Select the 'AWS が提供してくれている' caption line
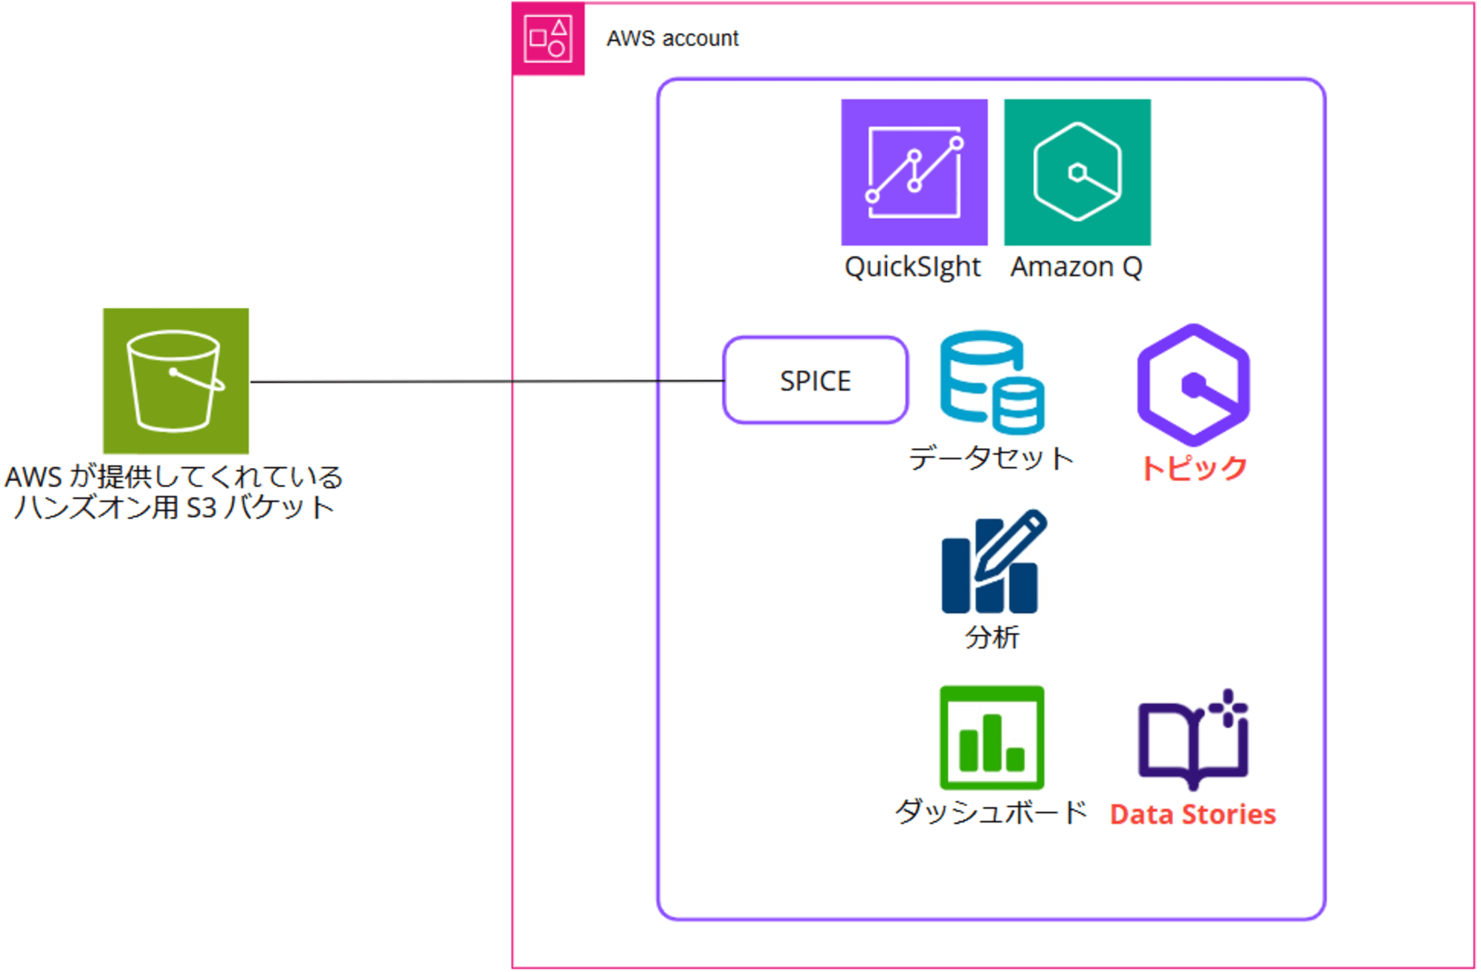This screenshot has width=1481, height=972. point(174,477)
